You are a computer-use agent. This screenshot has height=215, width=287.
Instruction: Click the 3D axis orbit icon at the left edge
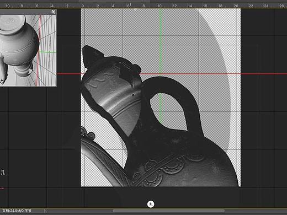coord(3,173)
